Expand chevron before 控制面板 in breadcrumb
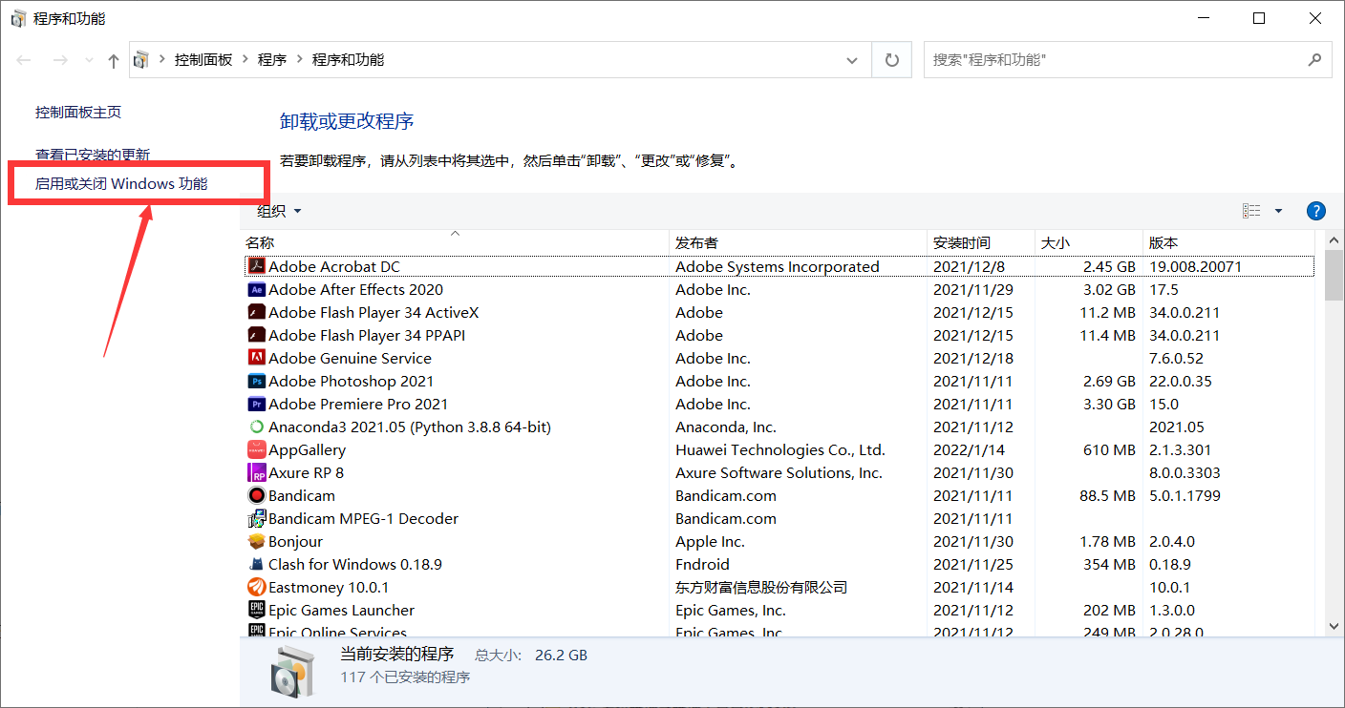 tap(161, 59)
